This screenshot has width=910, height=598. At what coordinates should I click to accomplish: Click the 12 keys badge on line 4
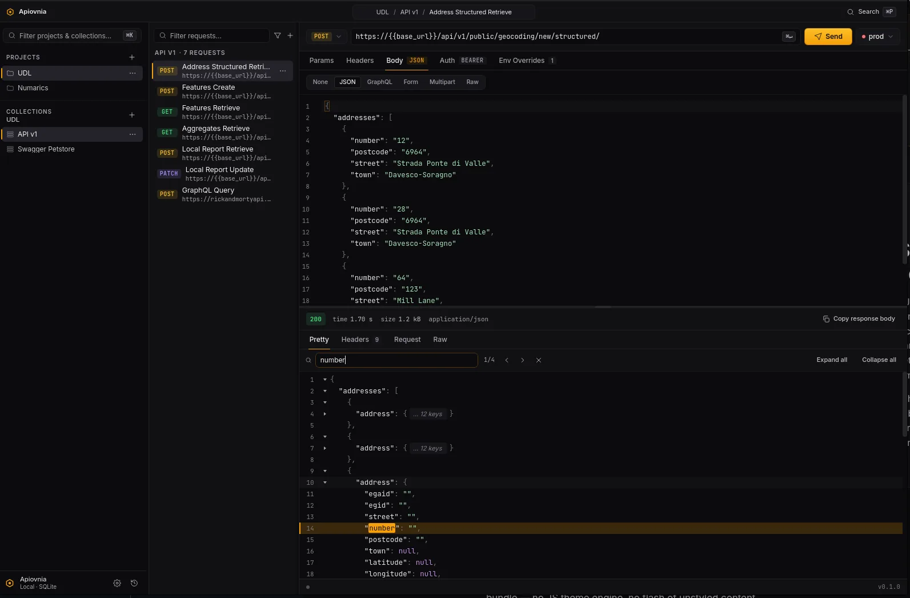coord(428,414)
